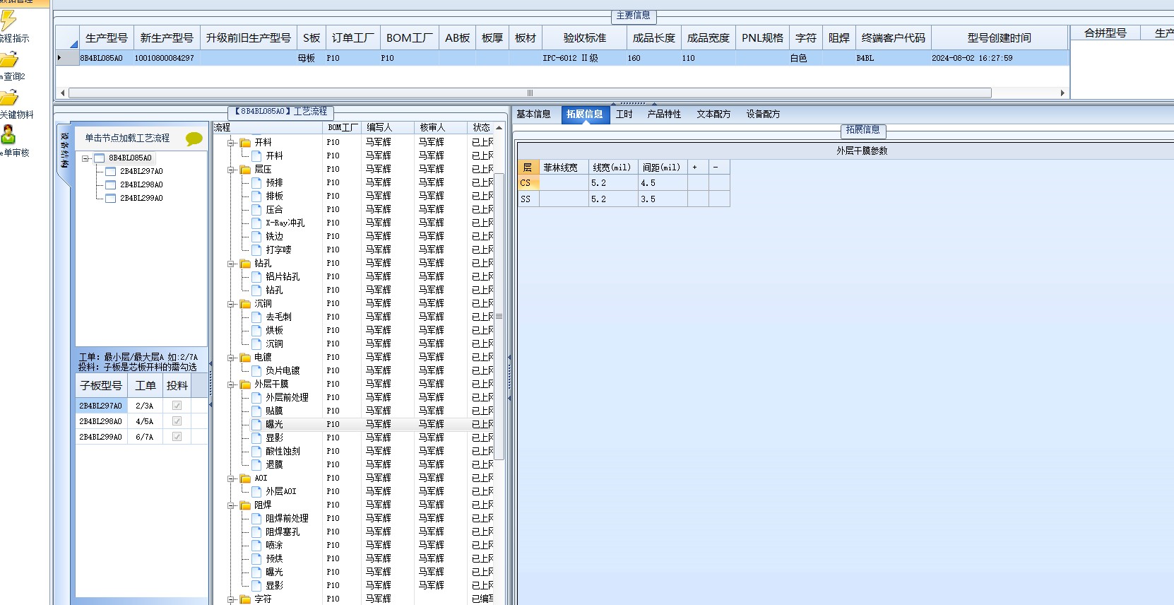
Task: Click the 外层AOI document icon
Action: (x=257, y=492)
